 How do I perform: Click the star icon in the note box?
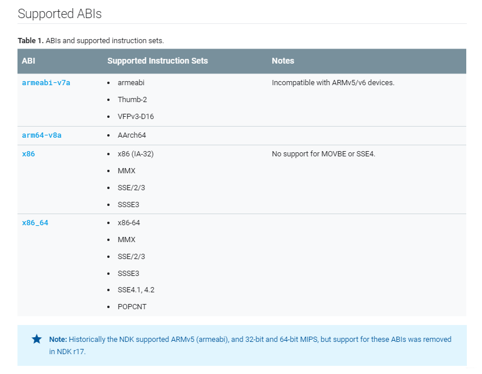[x=37, y=339]
